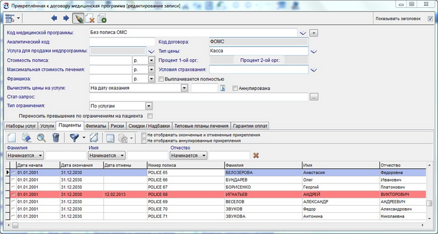
Task: Switch to the Гарантии оплат tab
Action: pos(250,126)
